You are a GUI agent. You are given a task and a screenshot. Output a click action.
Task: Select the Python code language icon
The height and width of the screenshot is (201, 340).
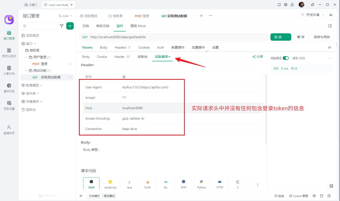(201, 184)
